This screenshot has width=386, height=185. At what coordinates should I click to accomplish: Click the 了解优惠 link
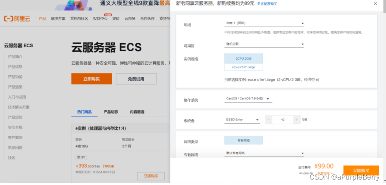pyautogui.click(x=108, y=166)
